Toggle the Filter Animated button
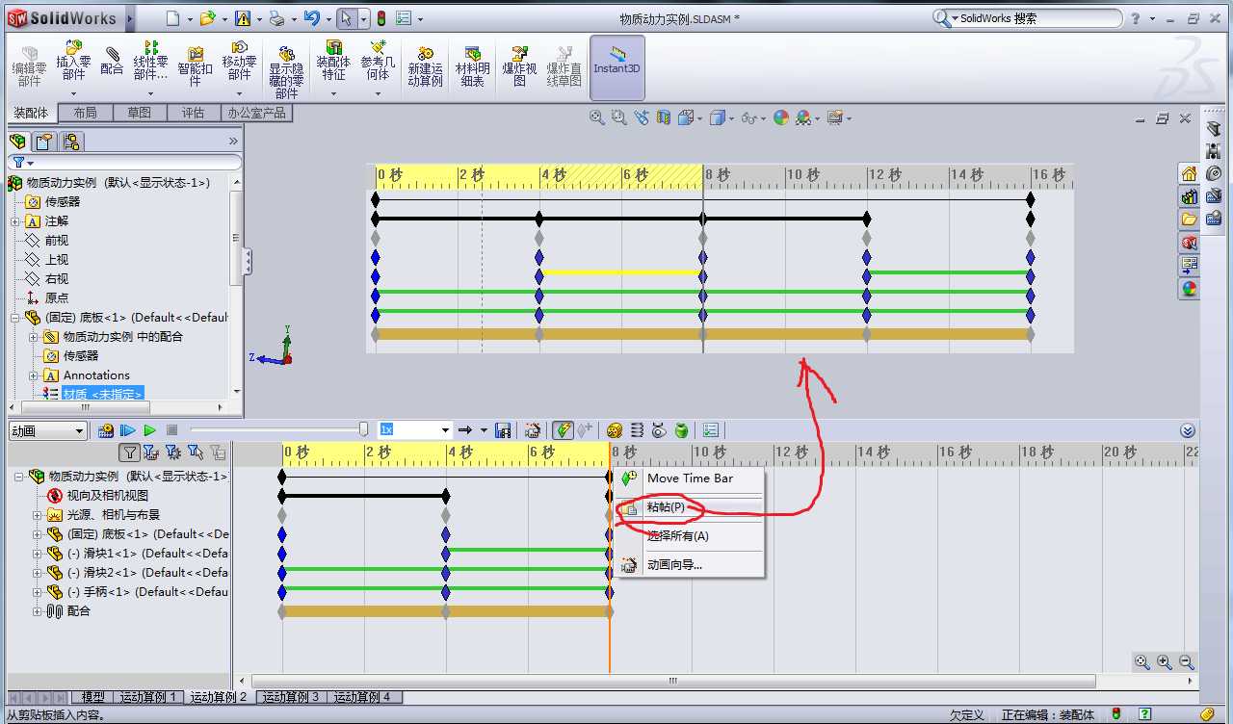Viewport: 1233px width, 724px height. pos(150,452)
